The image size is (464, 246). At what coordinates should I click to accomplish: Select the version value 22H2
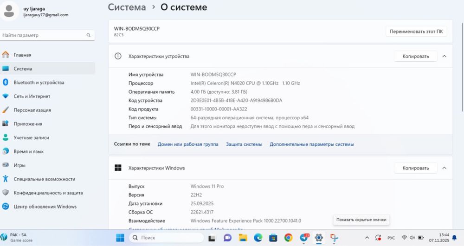pos(196,195)
